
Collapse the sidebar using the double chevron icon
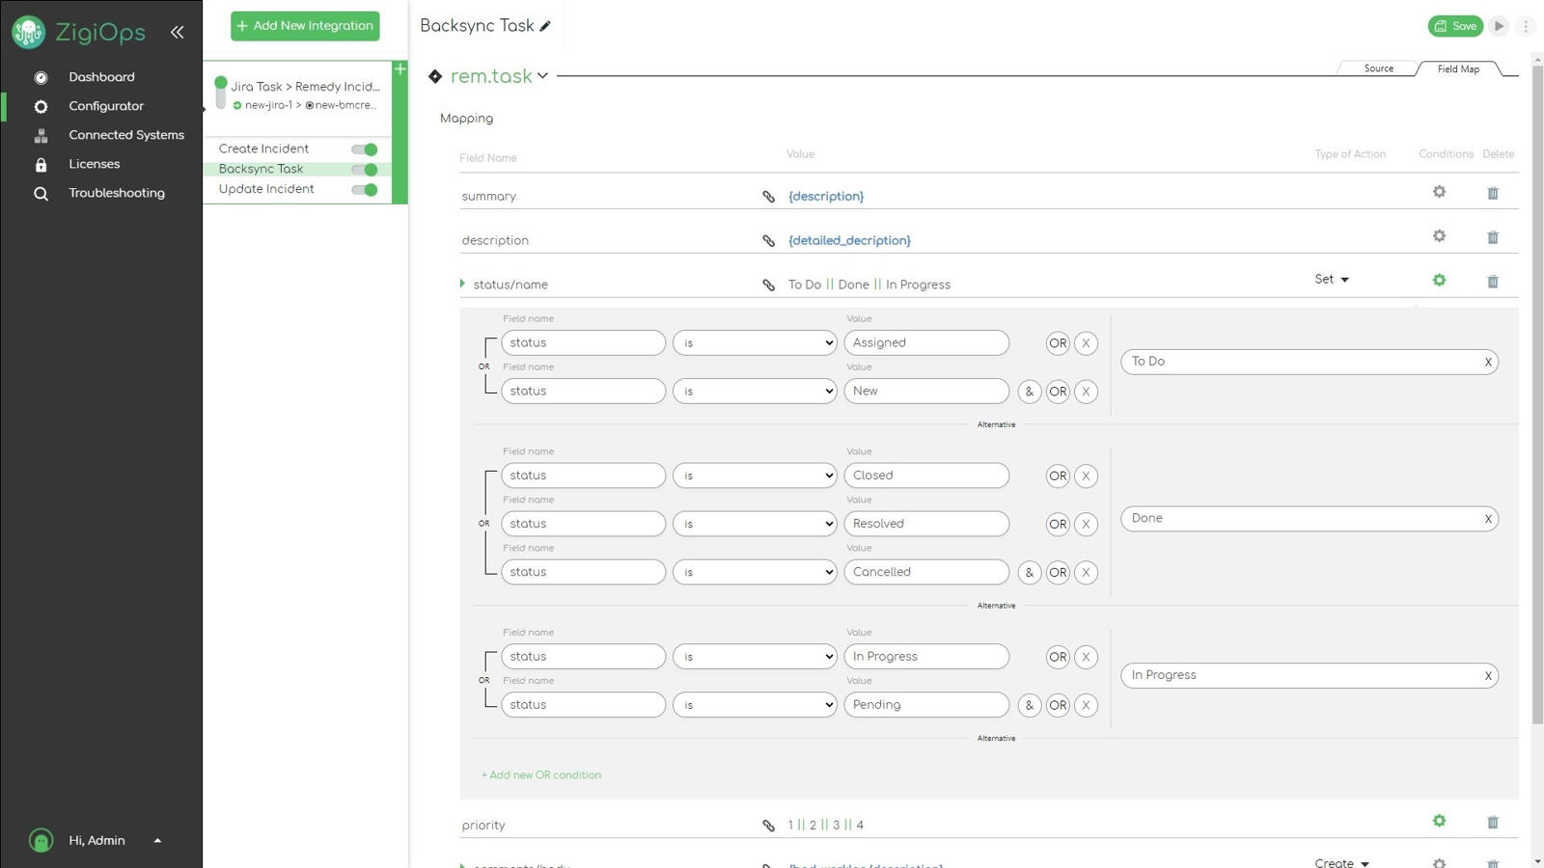pos(178,32)
